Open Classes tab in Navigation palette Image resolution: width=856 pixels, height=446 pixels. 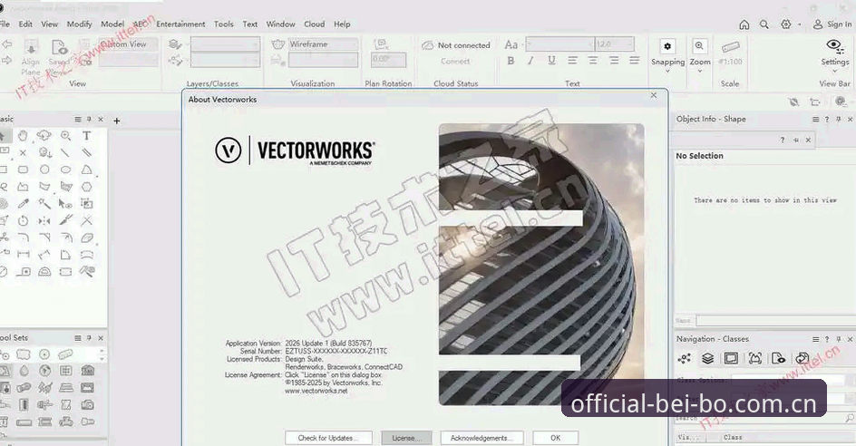[x=684, y=358]
